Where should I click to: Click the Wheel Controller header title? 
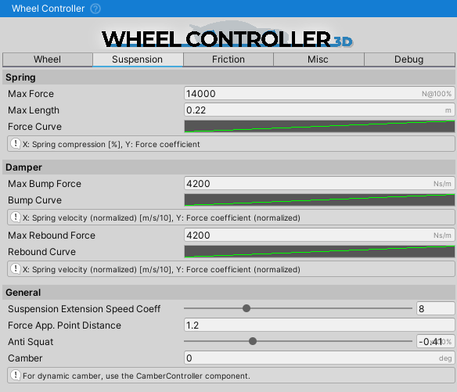click(48, 9)
